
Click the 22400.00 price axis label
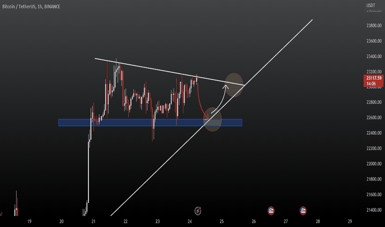click(x=374, y=133)
